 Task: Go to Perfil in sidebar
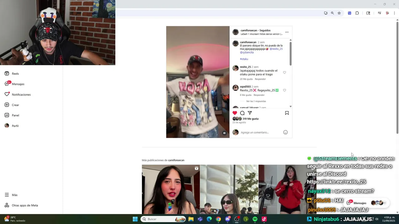pyautogui.click(x=12, y=126)
